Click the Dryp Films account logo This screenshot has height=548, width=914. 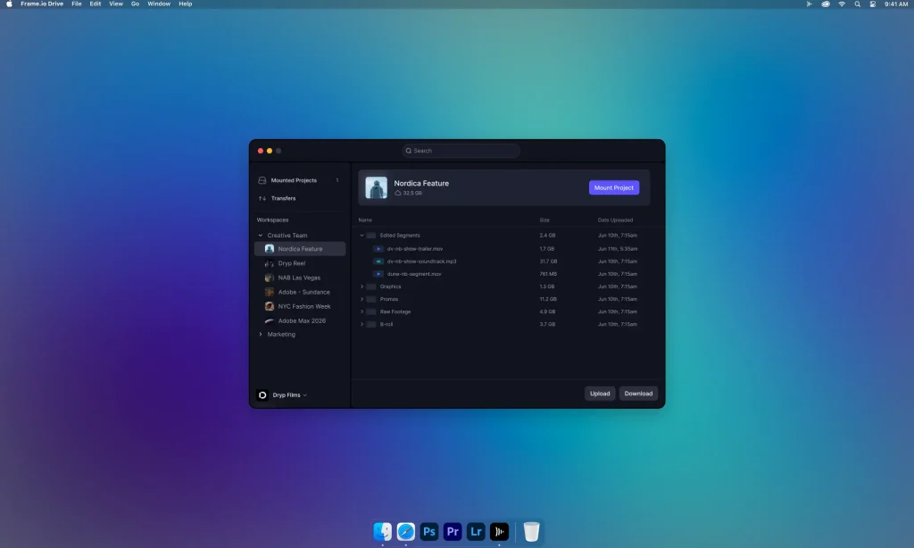tap(262, 394)
